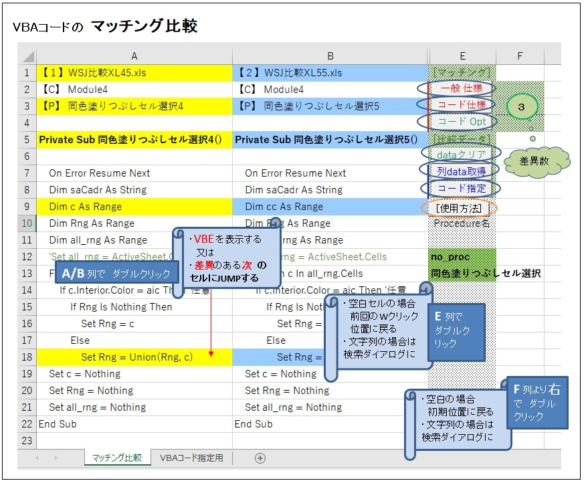Click the green oval showing 3
The image size is (584, 483).
[520, 106]
